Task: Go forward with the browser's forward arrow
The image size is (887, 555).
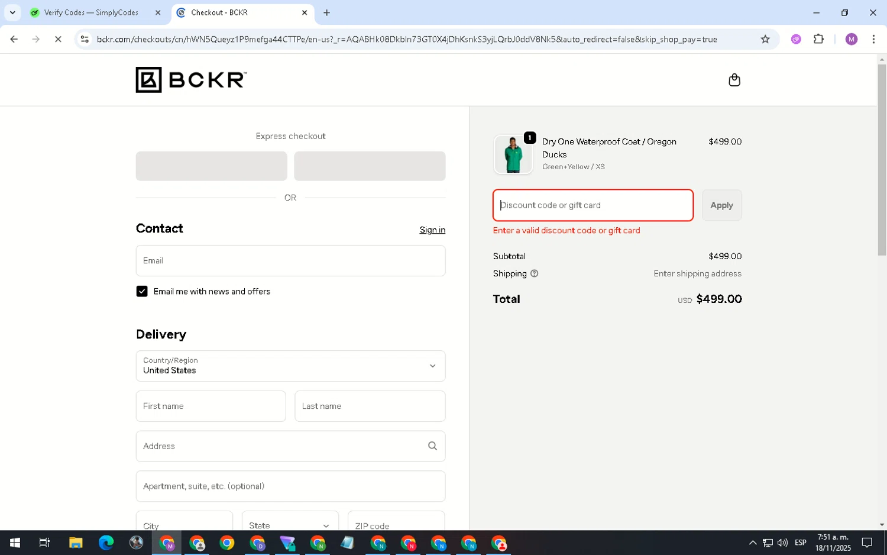Action: tap(36, 39)
